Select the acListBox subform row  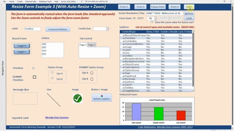pos(156,56)
